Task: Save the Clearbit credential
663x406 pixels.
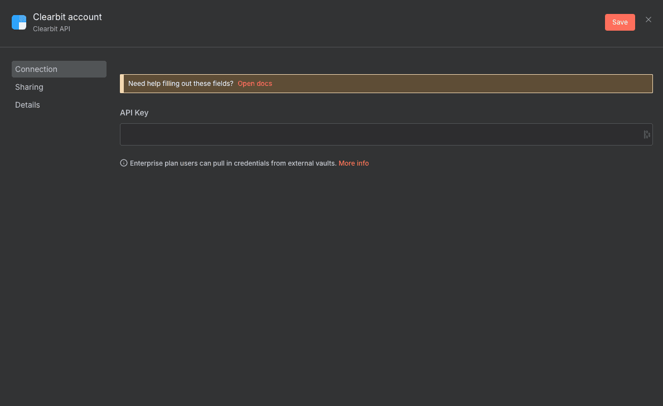Action: pyautogui.click(x=620, y=22)
